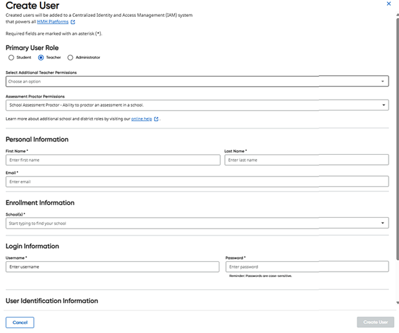The image size is (399, 333).
Task: Follow the HMH Platforms link
Action: click(x=52, y=22)
